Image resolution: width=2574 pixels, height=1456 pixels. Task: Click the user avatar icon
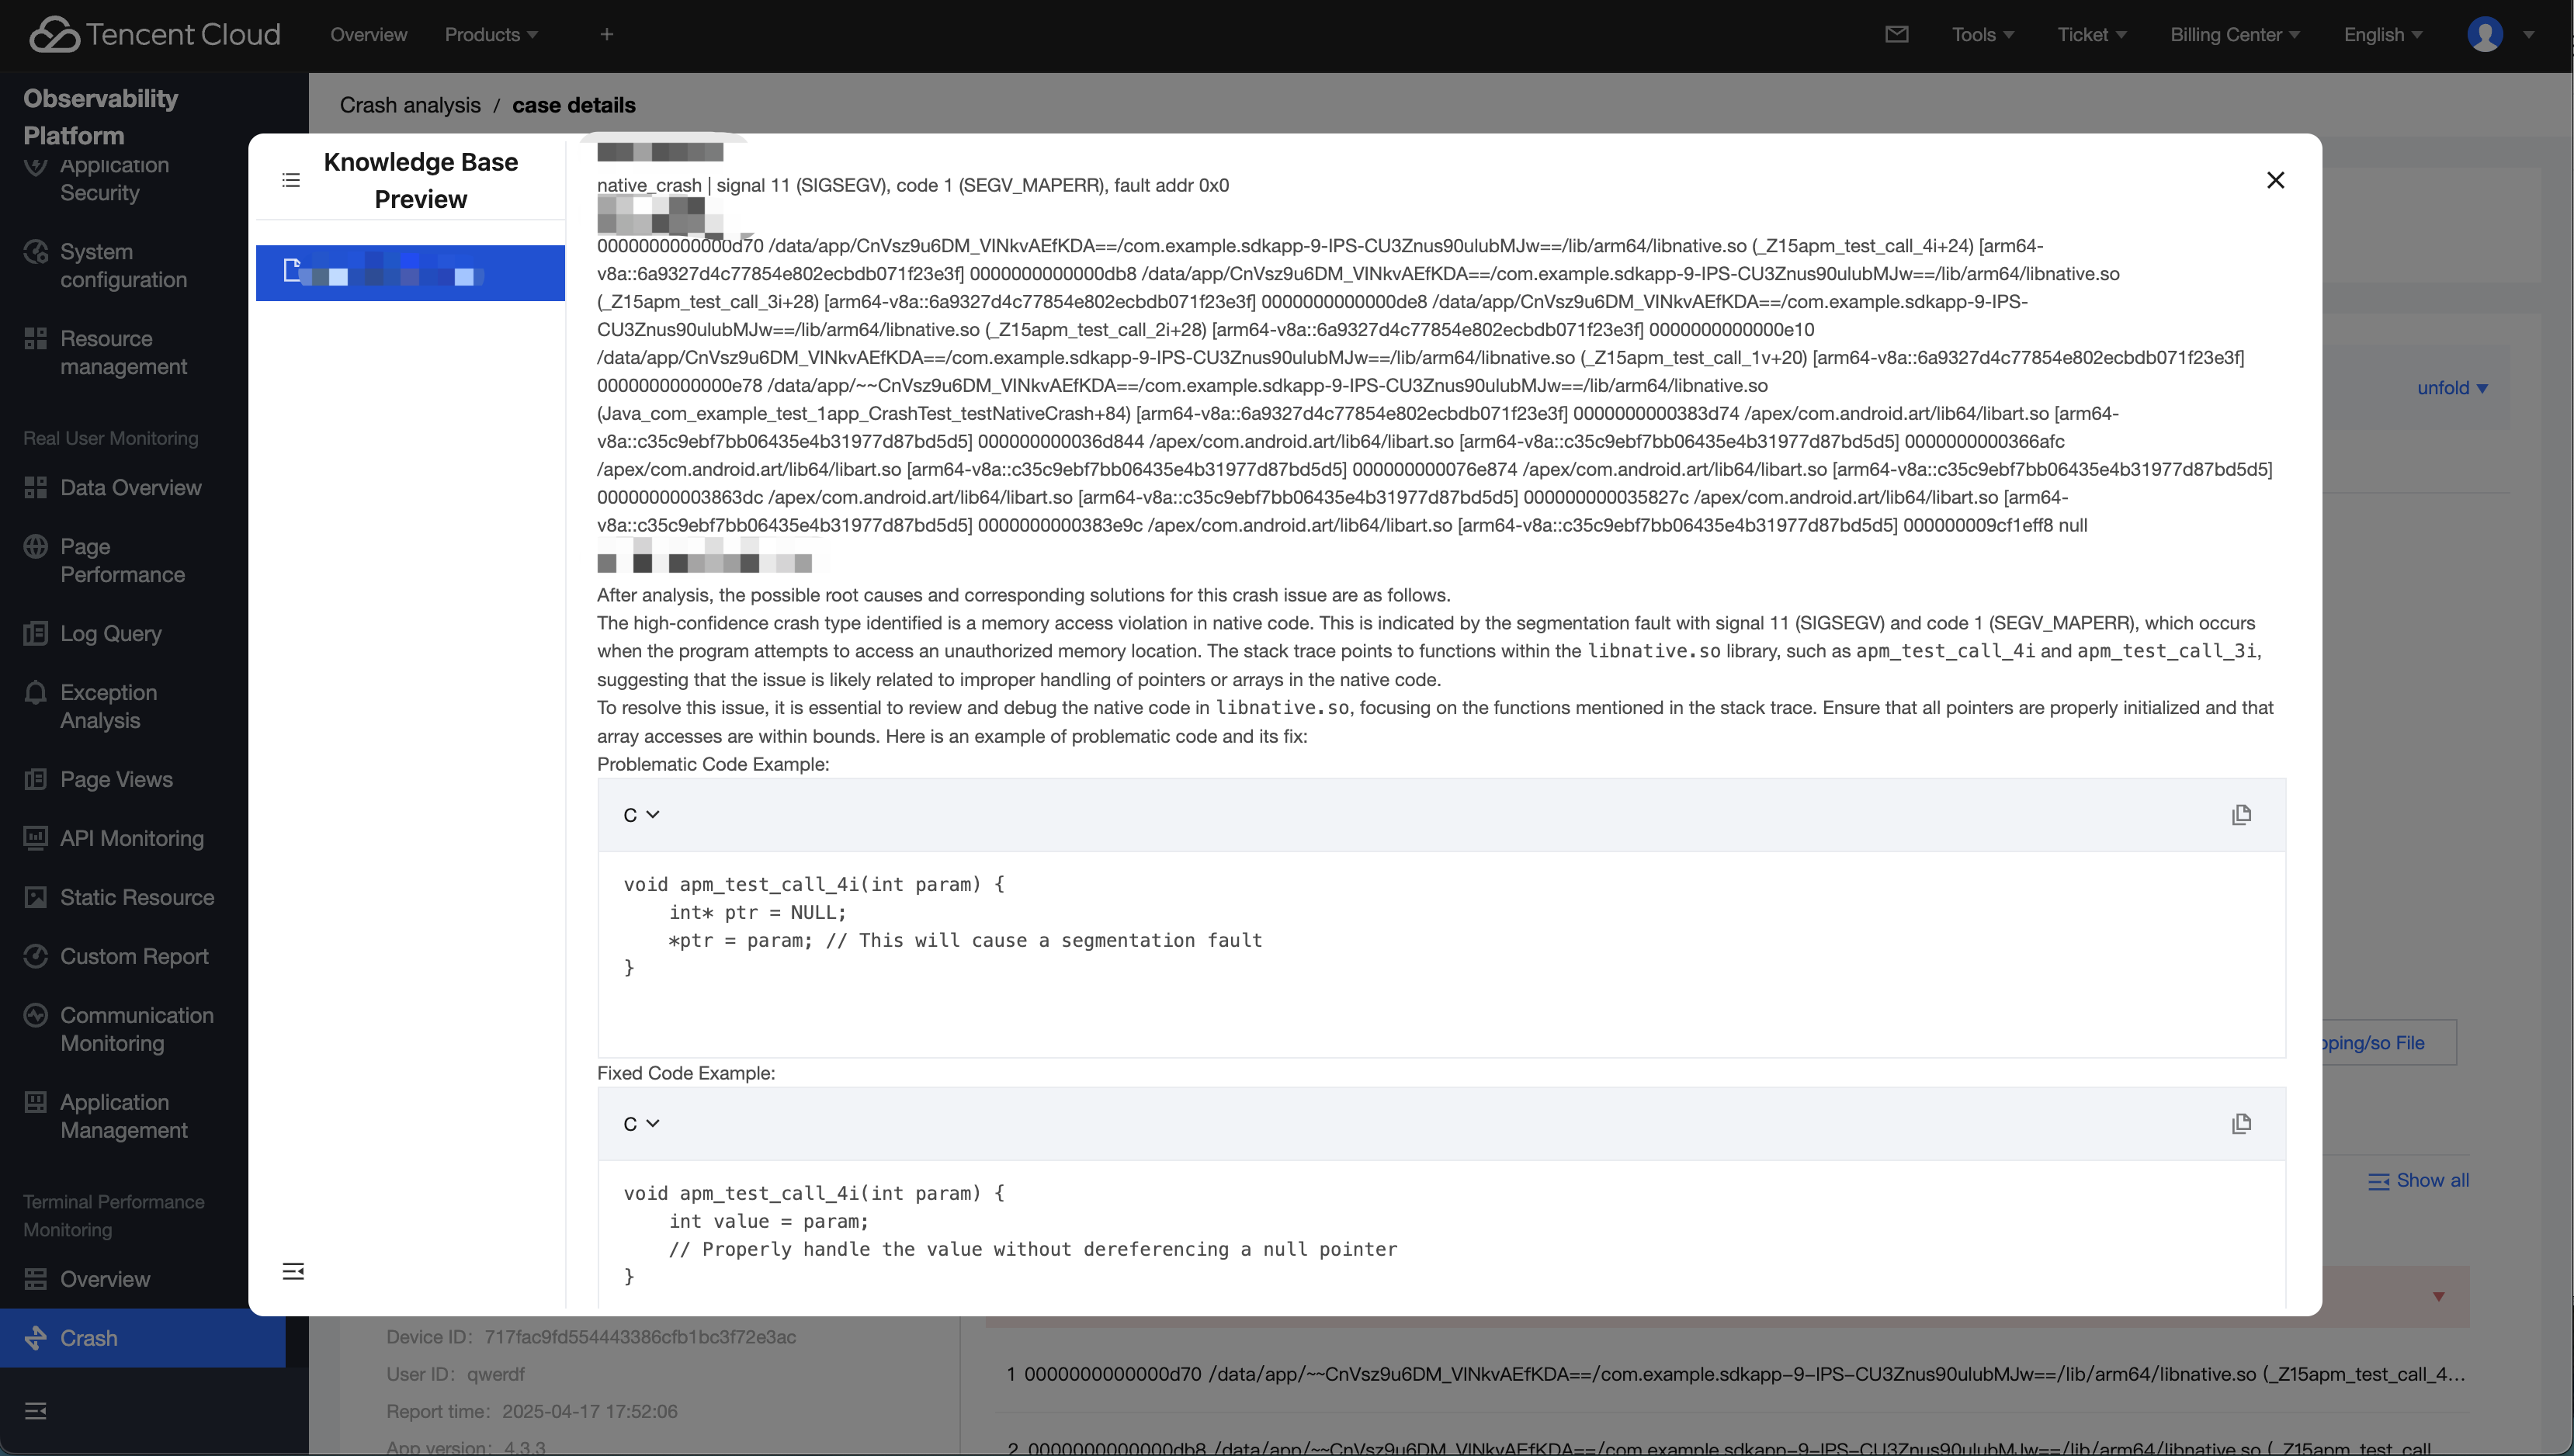[x=2484, y=35]
